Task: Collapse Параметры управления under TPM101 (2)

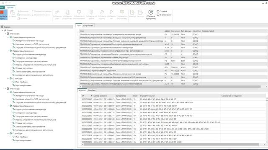Action: 8,106
